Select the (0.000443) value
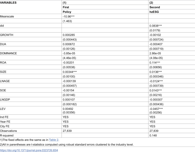The width and height of the screenshot is (195, 152). 70,40
